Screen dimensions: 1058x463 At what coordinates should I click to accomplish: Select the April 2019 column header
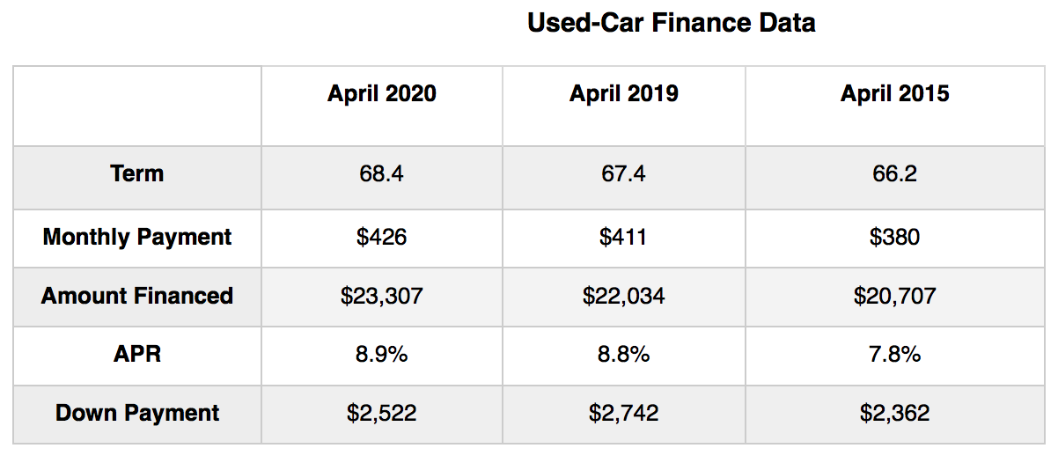click(x=624, y=93)
